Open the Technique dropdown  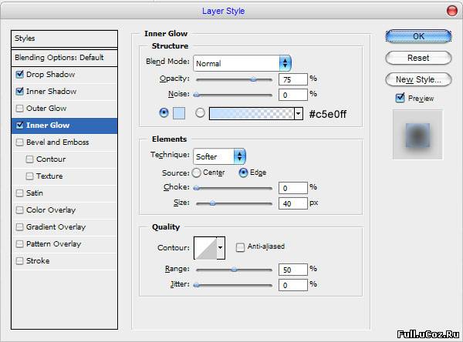click(219, 156)
